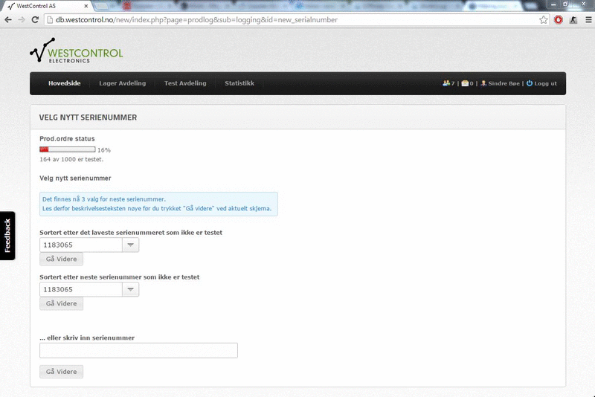
Task: Click the production order progress bar
Action: 68,149
